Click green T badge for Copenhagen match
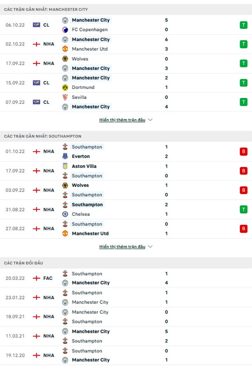The image size is (252, 366). (x=243, y=25)
